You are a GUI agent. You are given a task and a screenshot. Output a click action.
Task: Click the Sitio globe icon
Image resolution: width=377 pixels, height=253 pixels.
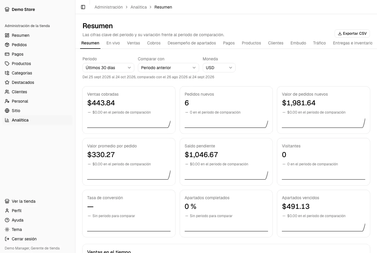[7, 111]
